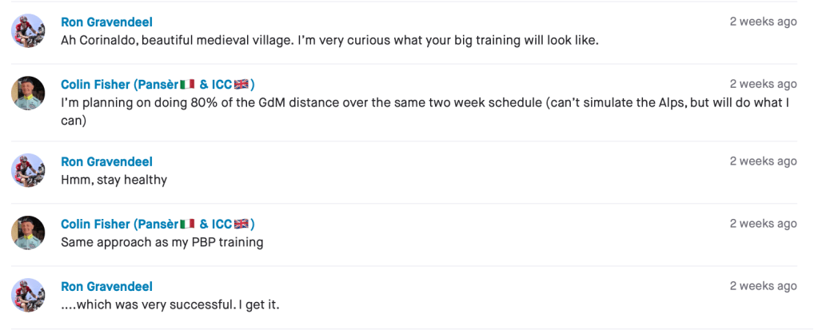818x330 pixels.
Task: Click the timestamp on the PBP training comment
Action: pos(763,223)
